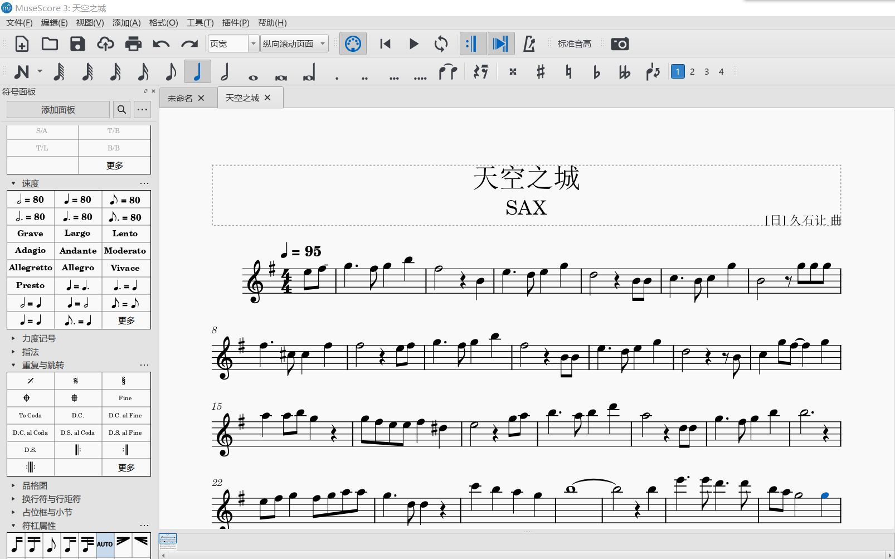Toggle the metronome
Viewport: 895px width, 559px height.
529,43
